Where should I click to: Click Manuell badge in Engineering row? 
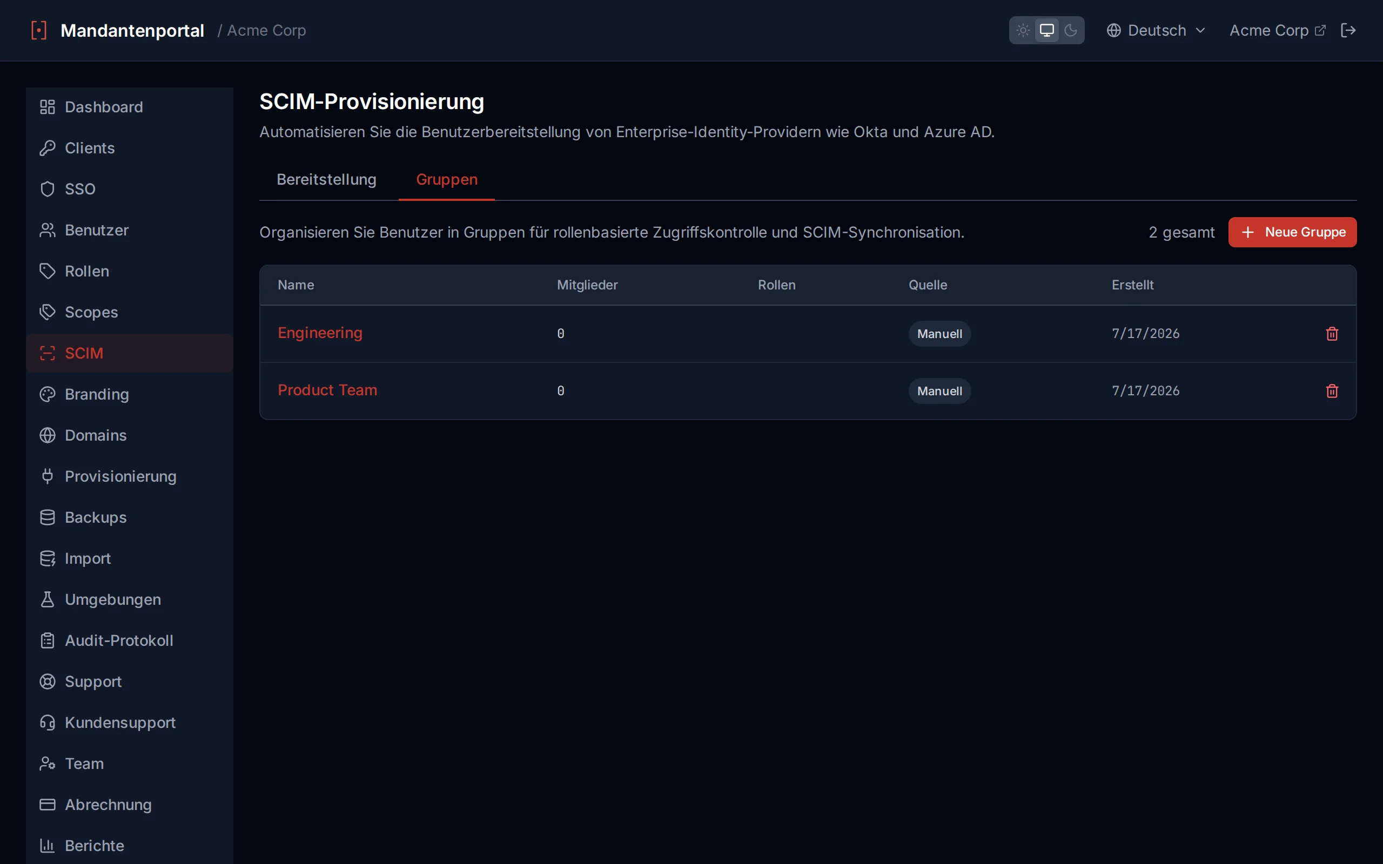939,334
